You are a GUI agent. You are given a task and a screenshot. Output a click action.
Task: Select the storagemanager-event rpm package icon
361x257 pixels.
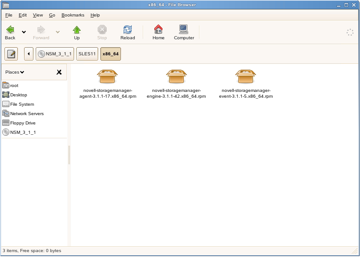245,76
